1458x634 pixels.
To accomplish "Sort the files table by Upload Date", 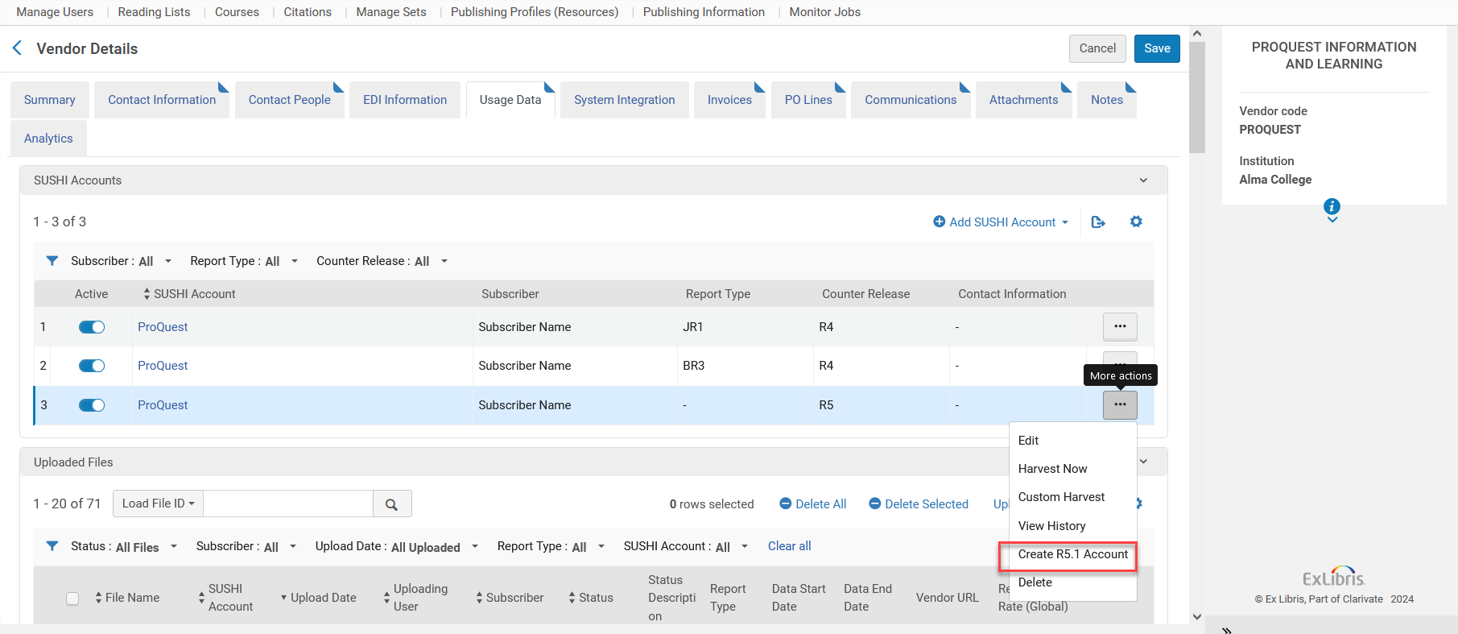I will (318, 598).
